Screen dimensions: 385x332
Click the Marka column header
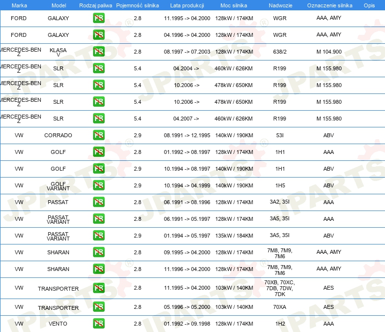[19, 5]
